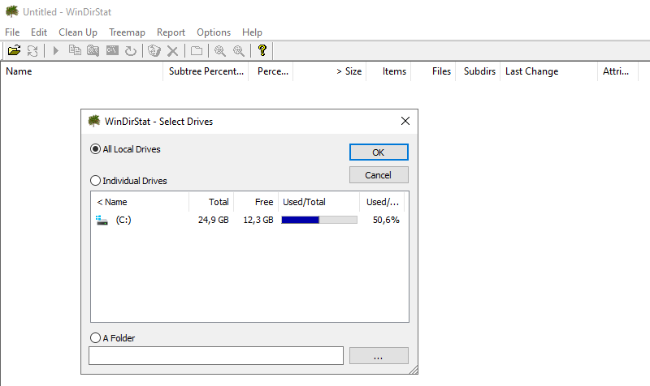Image resolution: width=650 pixels, height=386 pixels.
Task: Open the Edit menu
Action: (39, 32)
